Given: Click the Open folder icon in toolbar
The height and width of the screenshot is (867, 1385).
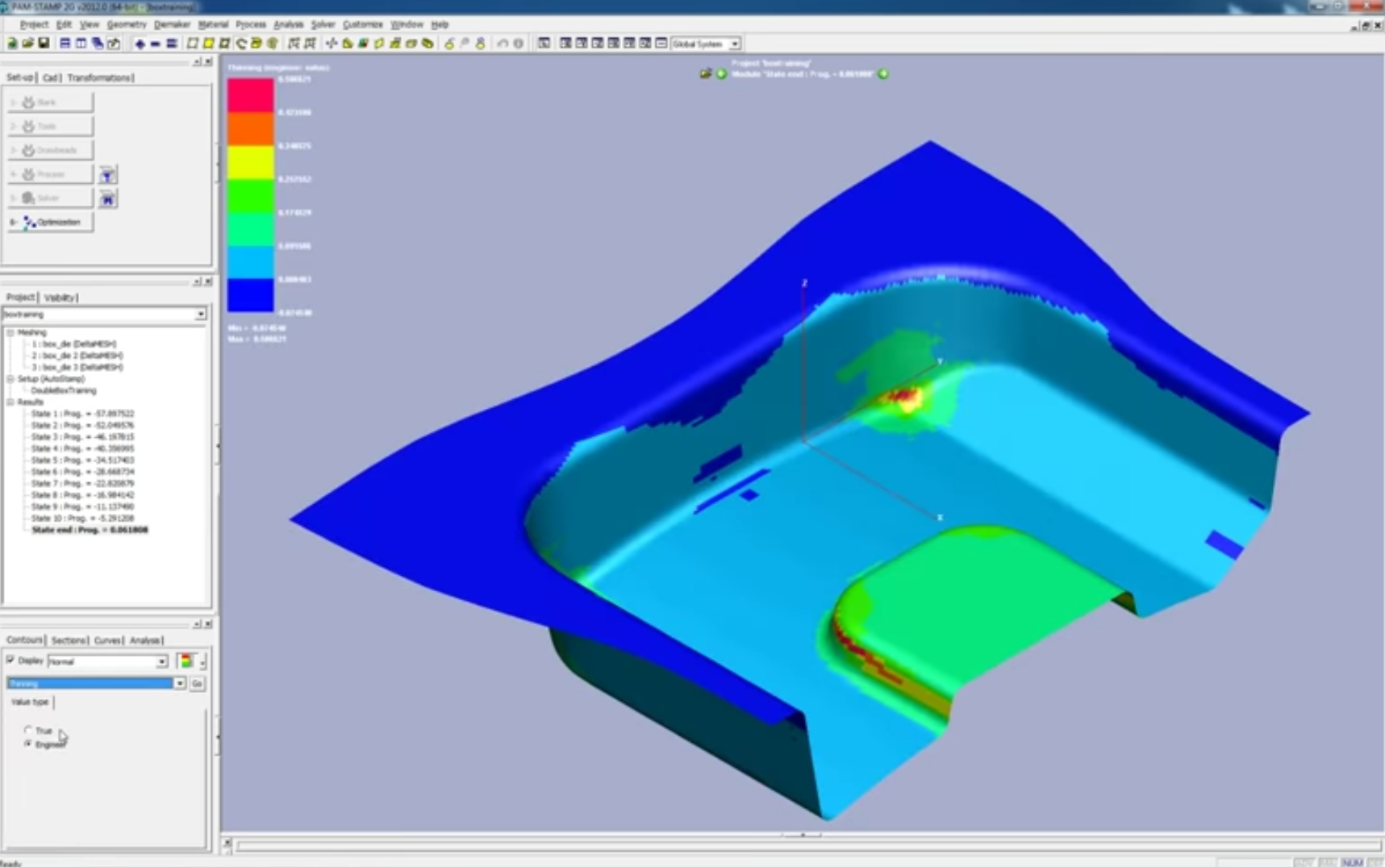Looking at the screenshot, I should (x=28, y=44).
